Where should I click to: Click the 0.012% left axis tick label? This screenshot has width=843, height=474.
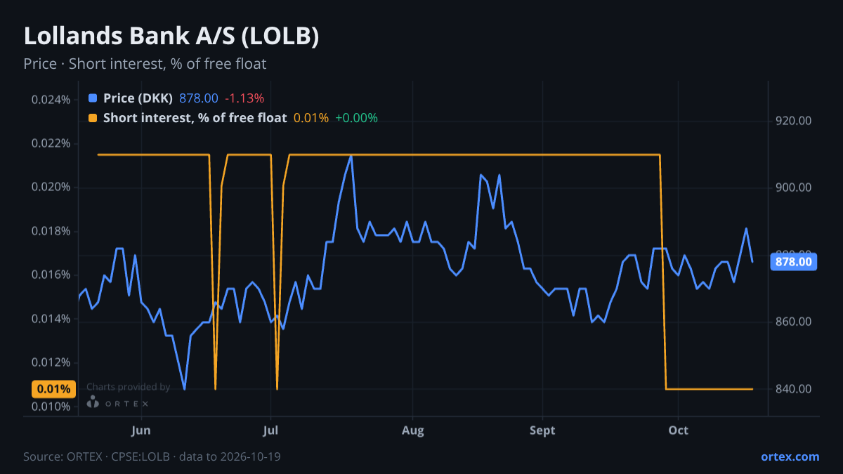click(51, 362)
